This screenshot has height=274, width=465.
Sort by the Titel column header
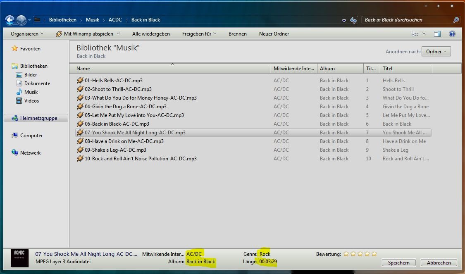tap(407, 69)
